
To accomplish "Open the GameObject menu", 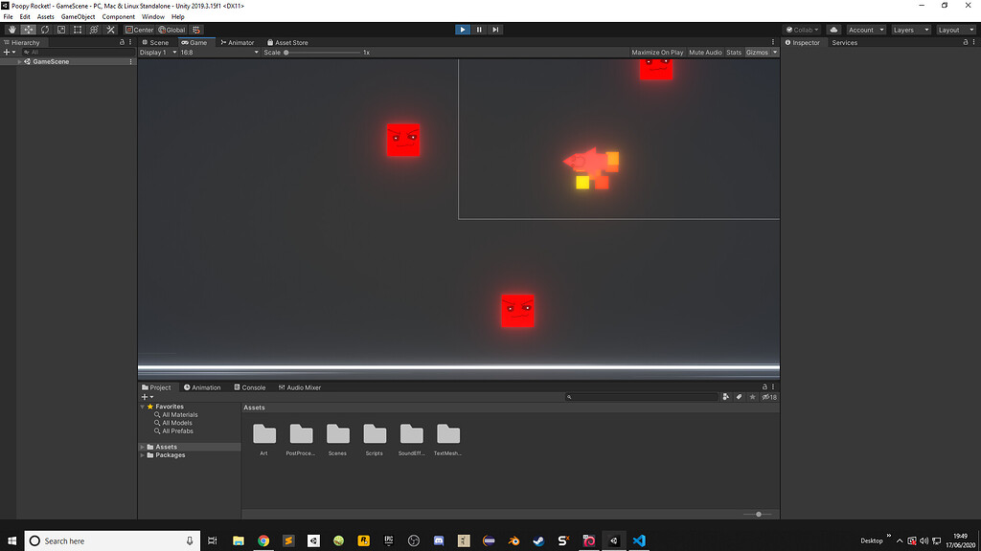I will coord(77,16).
